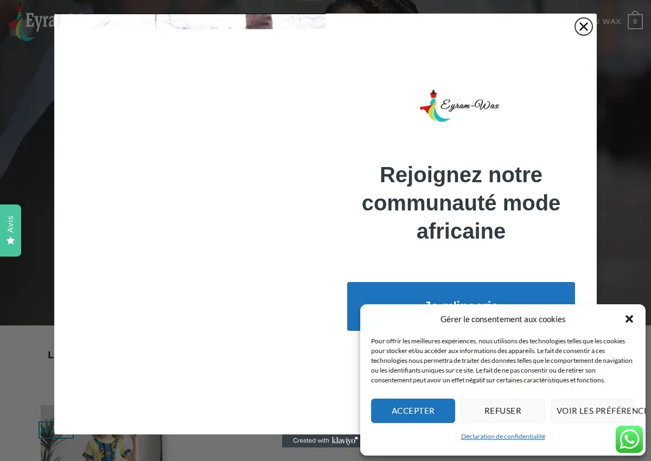Viewport: 651px width, 461px height.
Task: Click the Eyram-Wax logo in popup
Action: click(x=460, y=106)
